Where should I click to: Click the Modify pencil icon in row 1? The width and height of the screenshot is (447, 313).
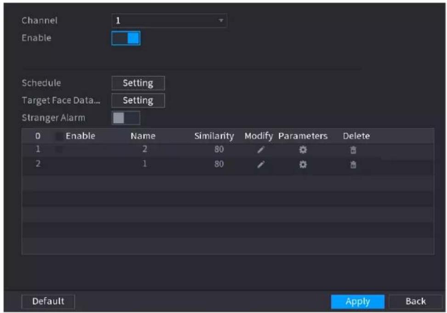point(260,150)
